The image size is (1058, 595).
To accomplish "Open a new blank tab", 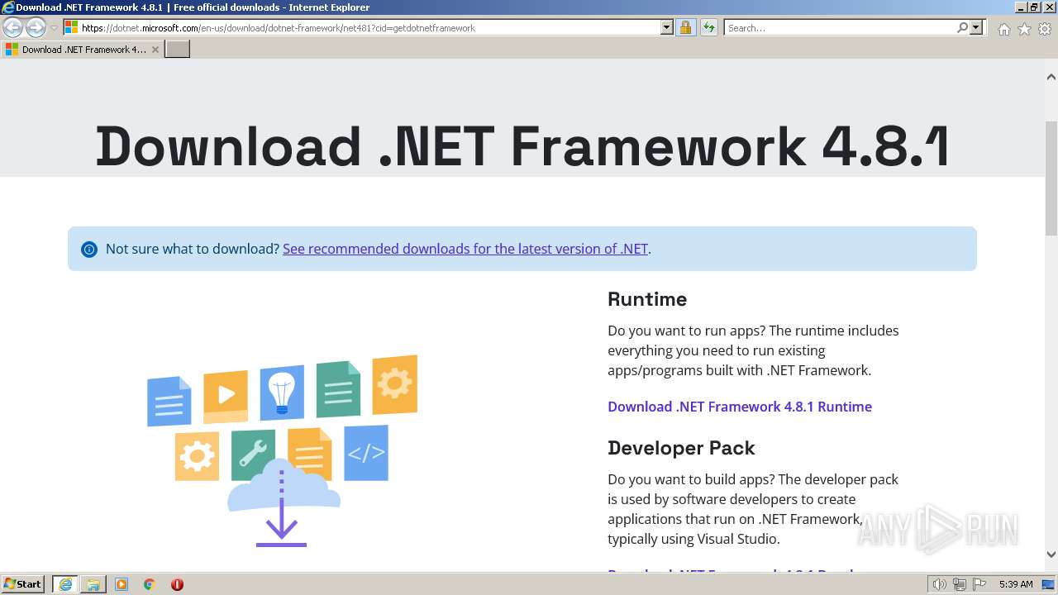I will (178, 50).
